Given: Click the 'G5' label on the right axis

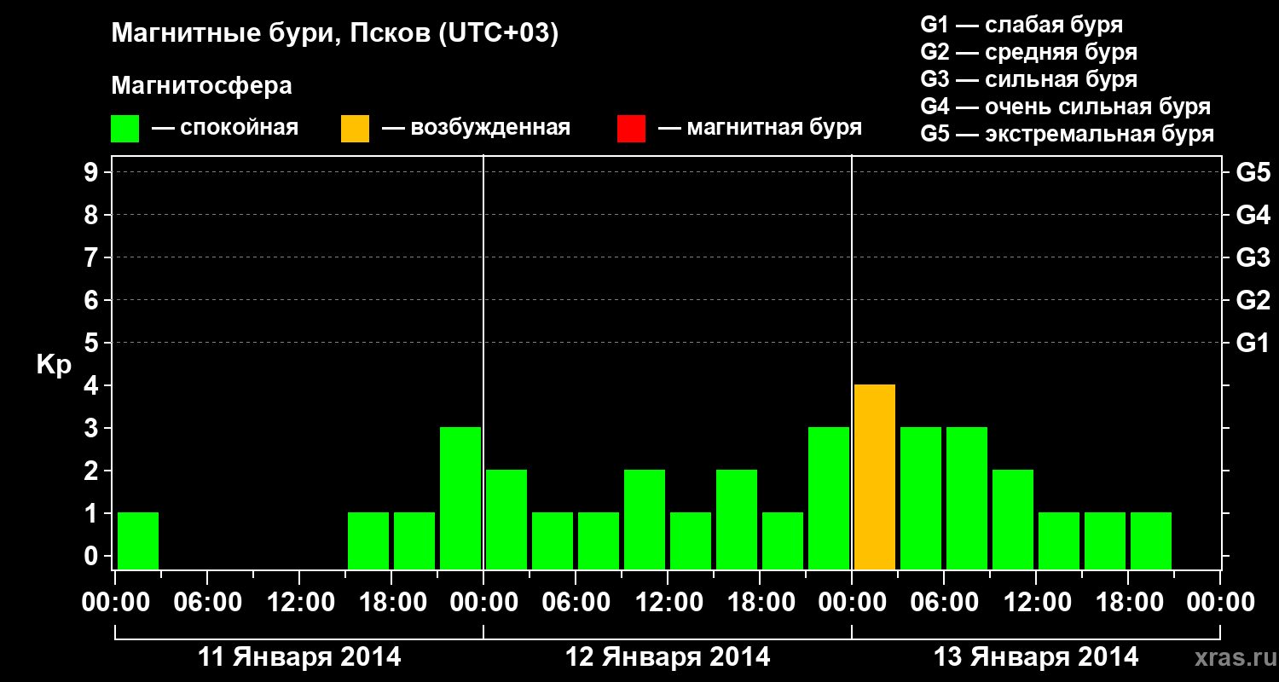Looking at the screenshot, I should (x=1253, y=172).
